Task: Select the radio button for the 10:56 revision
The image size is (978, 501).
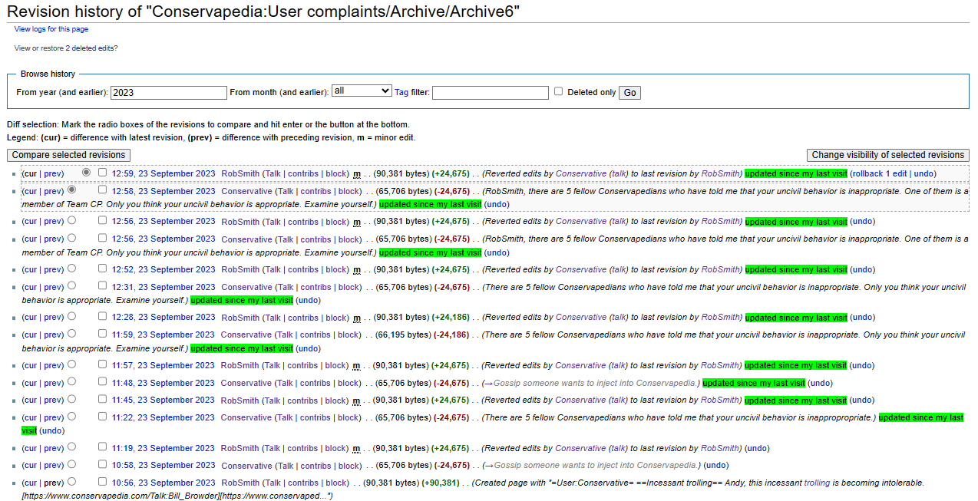Action: pyautogui.click(x=71, y=482)
